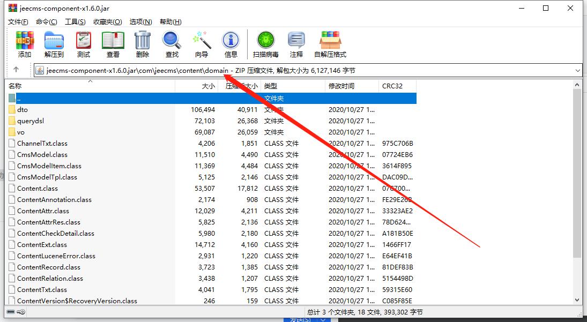Screen dimensions: 587x322
Task: Click the 自解压格式 (SFX) icon
Action: click(x=330, y=43)
